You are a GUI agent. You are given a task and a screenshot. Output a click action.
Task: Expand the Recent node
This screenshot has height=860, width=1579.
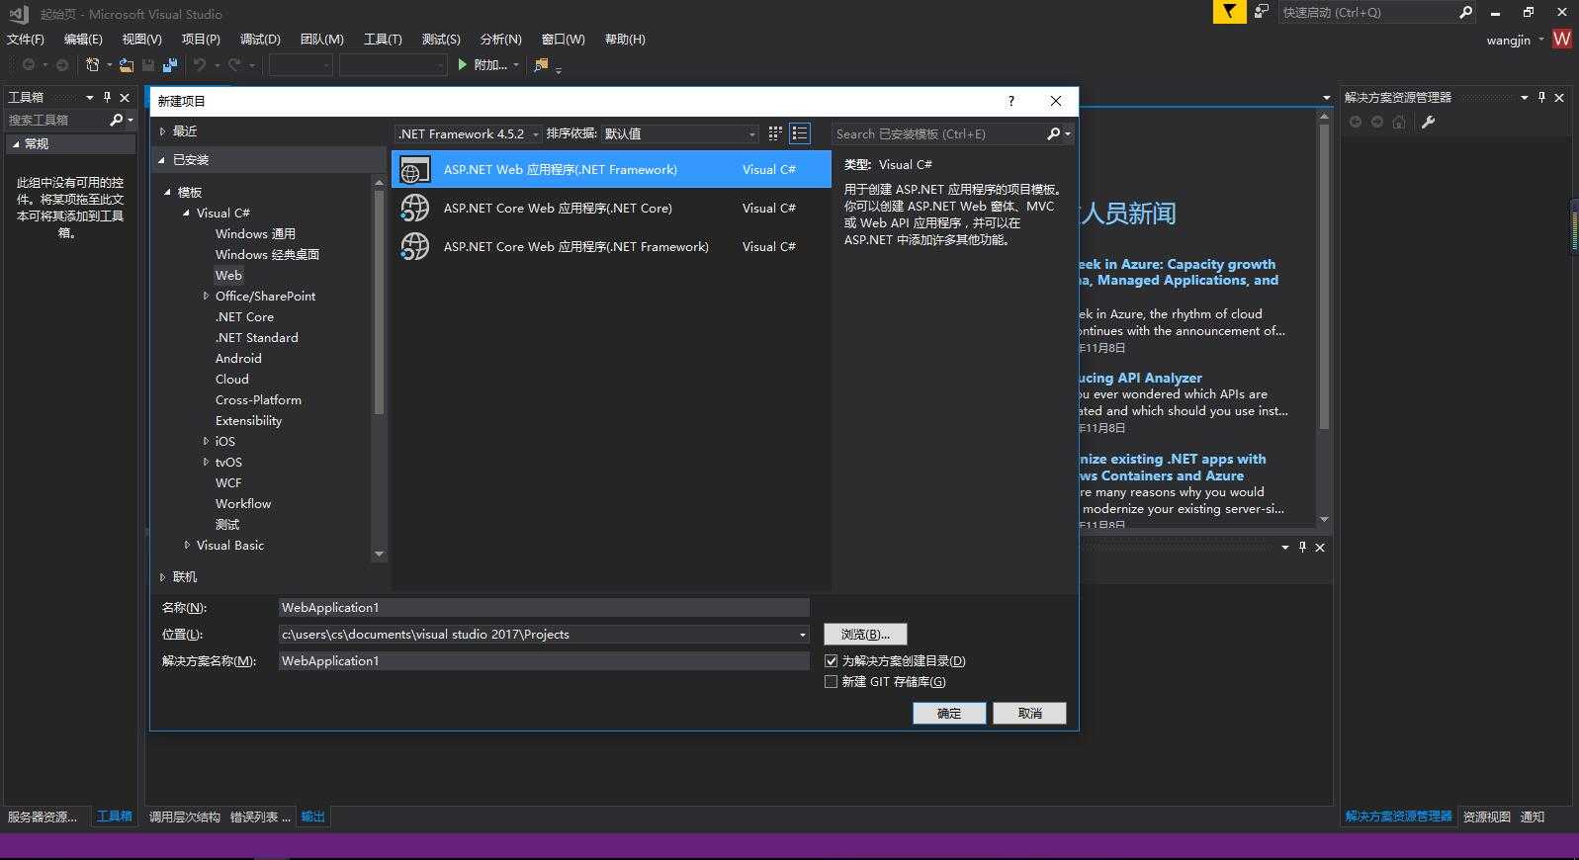point(163,130)
